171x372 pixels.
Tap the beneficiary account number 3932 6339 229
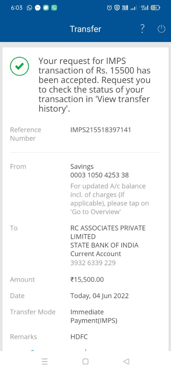click(x=93, y=263)
